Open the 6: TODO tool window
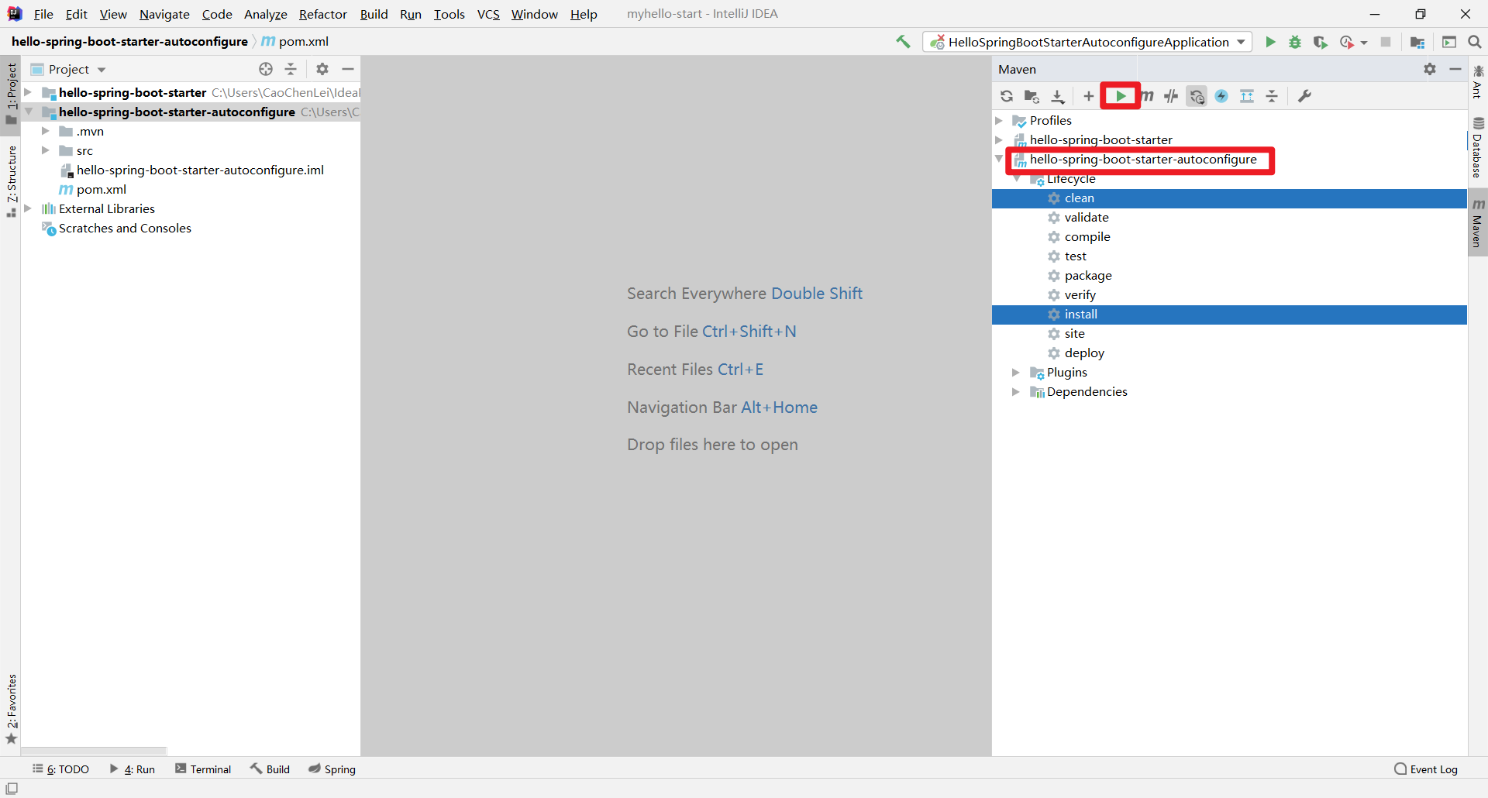This screenshot has width=1488, height=798. (x=60, y=769)
